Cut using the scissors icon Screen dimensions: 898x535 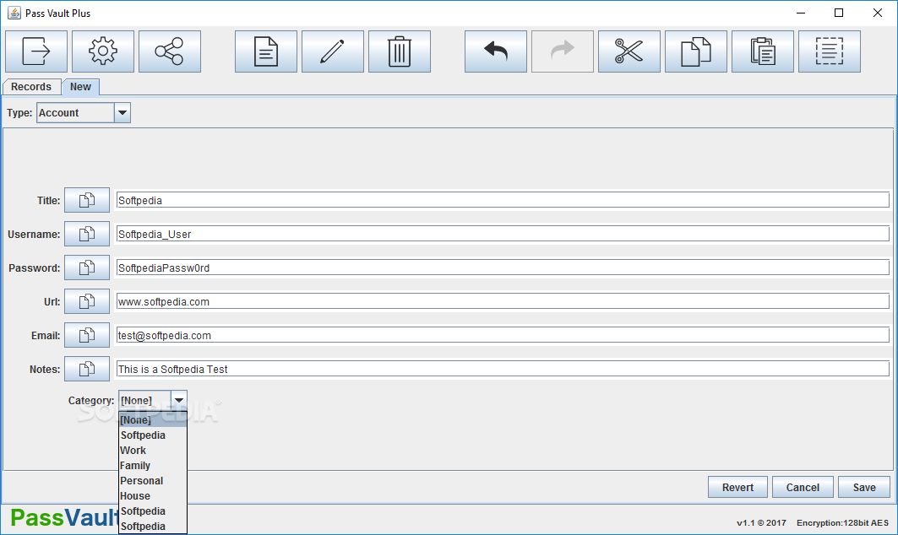click(x=629, y=51)
